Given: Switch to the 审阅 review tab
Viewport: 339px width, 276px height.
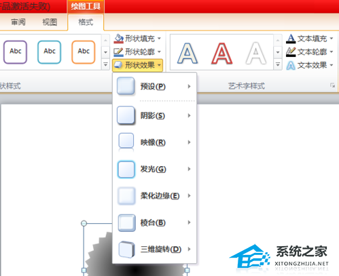Looking at the screenshot, I should point(18,22).
